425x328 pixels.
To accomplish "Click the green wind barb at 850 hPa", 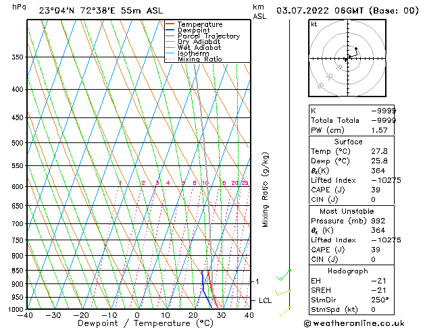I will pyautogui.click(x=284, y=275).
